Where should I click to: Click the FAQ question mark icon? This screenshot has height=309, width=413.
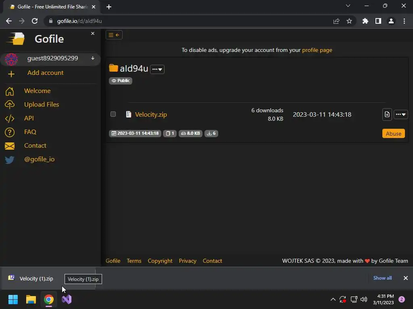click(x=10, y=132)
